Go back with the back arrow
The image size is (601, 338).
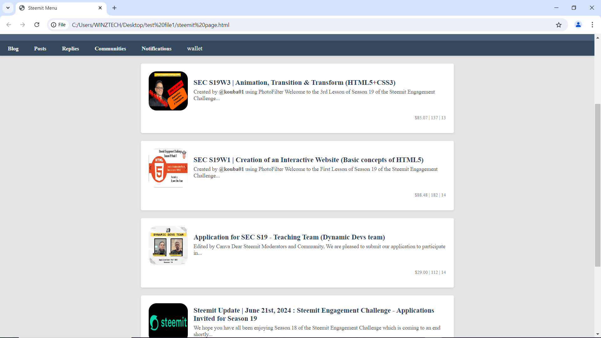tap(9, 25)
